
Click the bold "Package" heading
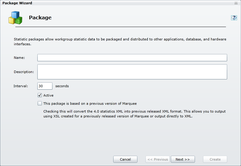40,18
